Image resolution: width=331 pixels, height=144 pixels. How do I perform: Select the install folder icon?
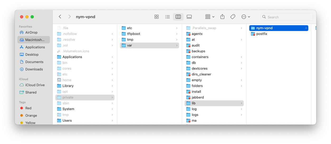(x=188, y=91)
